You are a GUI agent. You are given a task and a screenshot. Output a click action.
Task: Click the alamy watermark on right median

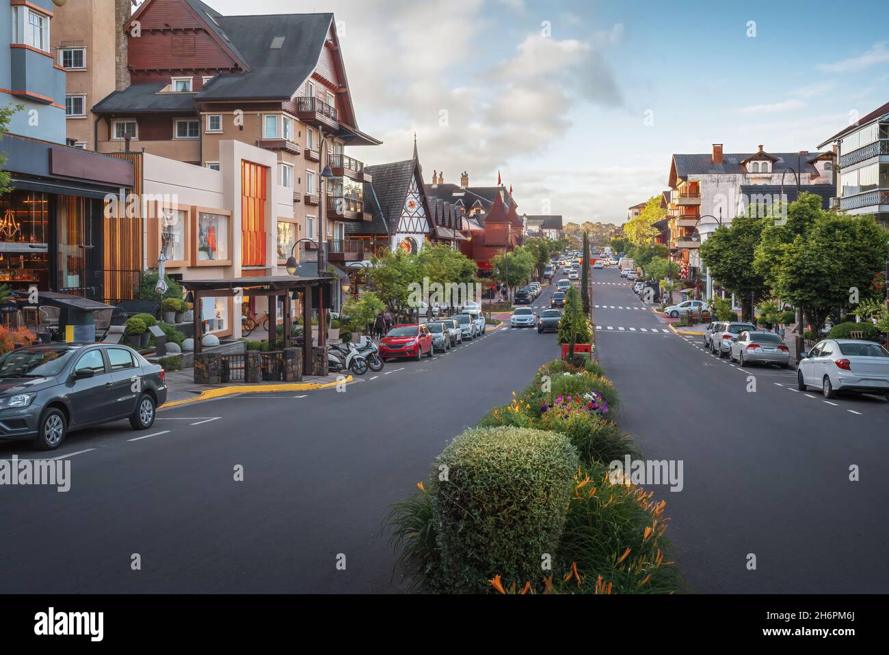[646, 473]
